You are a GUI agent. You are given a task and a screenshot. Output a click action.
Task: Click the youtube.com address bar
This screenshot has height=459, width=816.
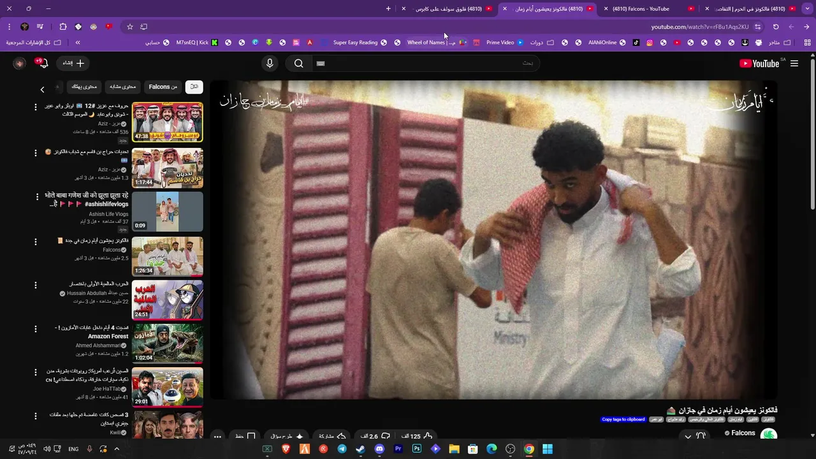click(700, 27)
